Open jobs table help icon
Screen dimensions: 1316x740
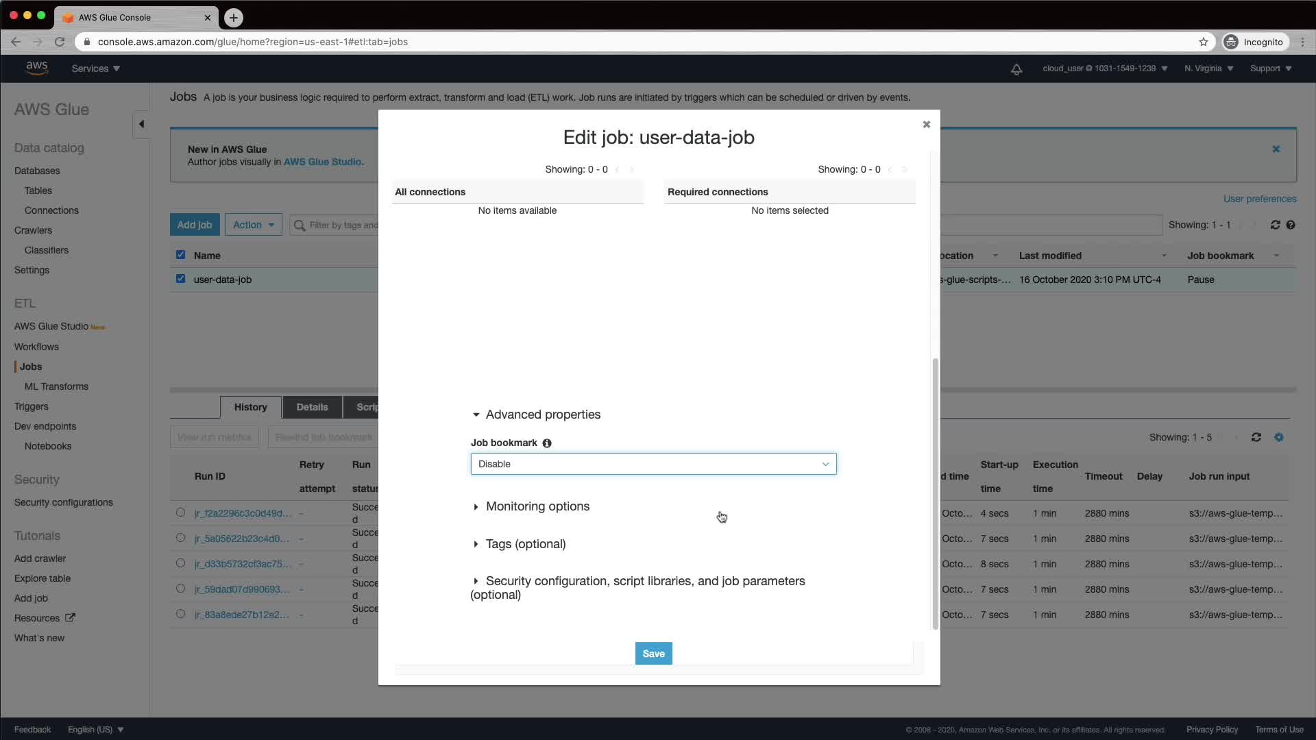click(x=1291, y=225)
